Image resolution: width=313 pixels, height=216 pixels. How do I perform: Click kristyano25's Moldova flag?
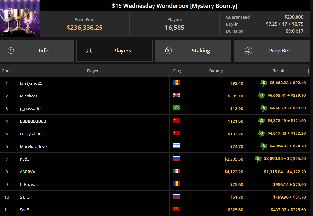click(176, 83)
